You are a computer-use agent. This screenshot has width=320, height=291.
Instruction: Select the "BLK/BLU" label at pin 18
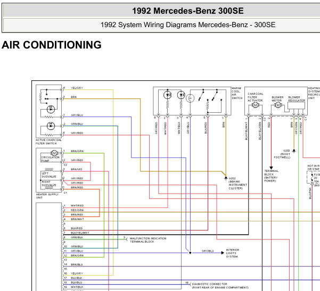click(77, 282)
